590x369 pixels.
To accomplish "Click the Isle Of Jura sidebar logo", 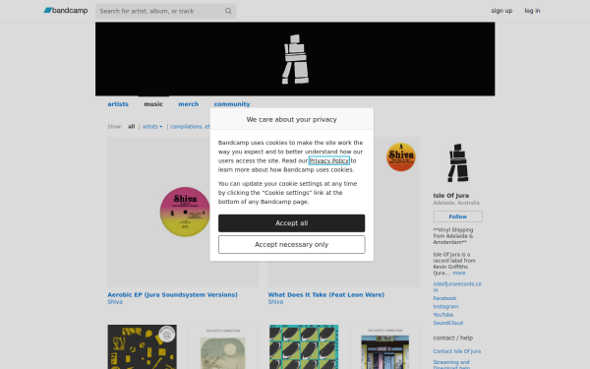I will click(457, 162).
